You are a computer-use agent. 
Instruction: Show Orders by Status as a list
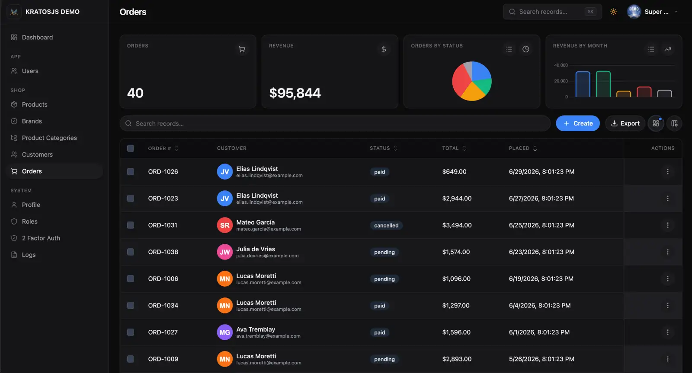tap(509, 49)
